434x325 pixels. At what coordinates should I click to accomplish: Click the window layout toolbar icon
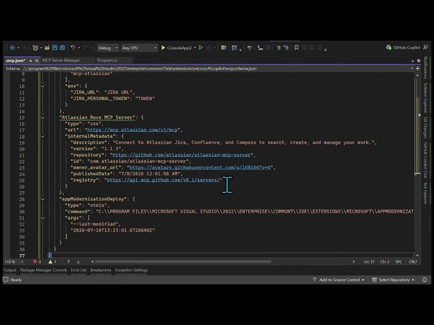coord(234,48)
